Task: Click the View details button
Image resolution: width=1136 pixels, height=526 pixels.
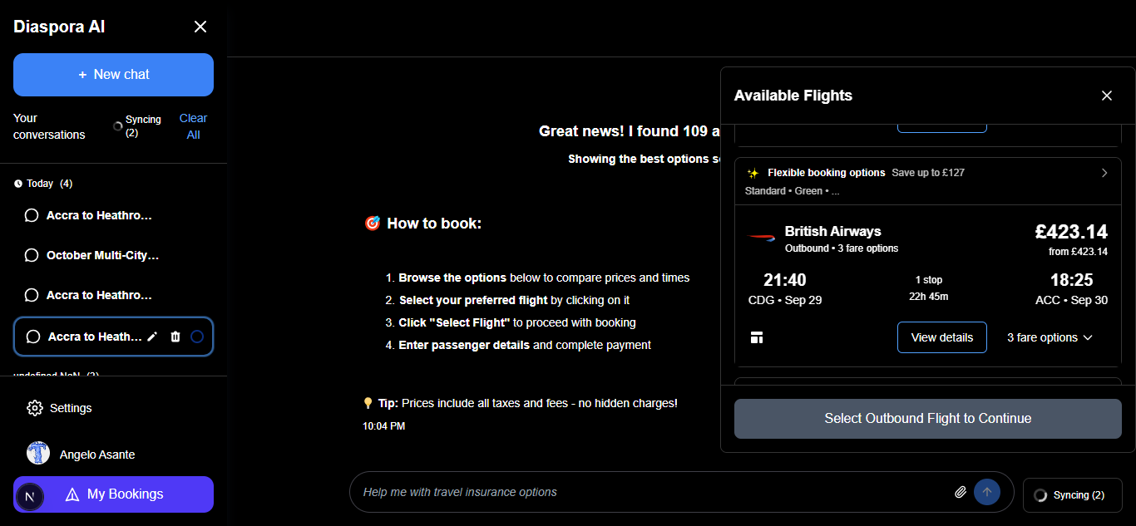Action: click(941, 337)
